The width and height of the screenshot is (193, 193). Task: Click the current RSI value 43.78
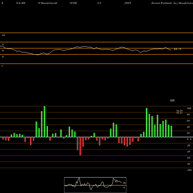tap(178, 49)
